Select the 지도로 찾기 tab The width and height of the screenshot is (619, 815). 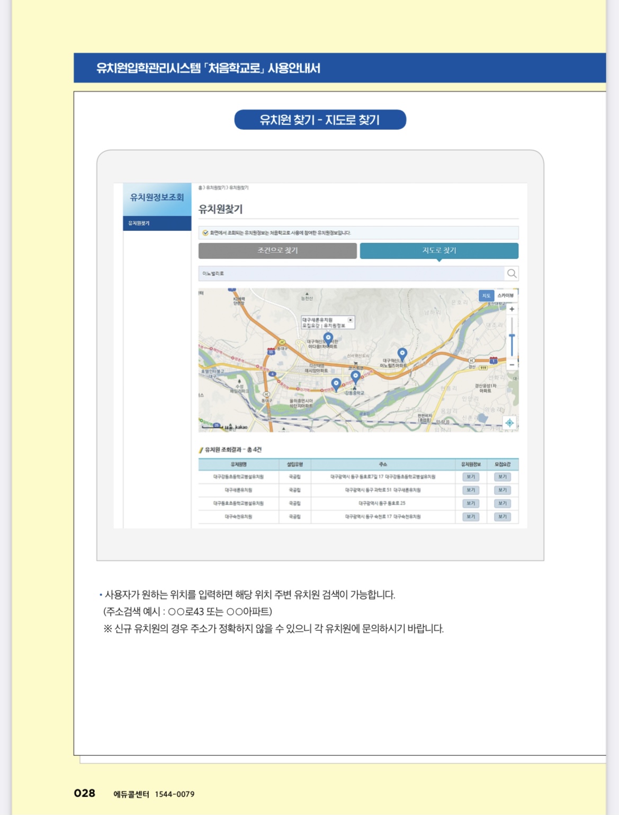pos(439,250)
